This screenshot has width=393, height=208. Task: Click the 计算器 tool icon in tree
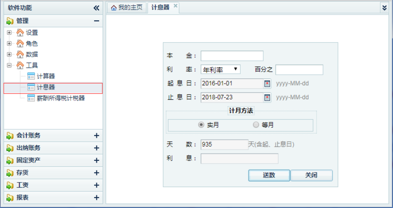coord(31,76)
